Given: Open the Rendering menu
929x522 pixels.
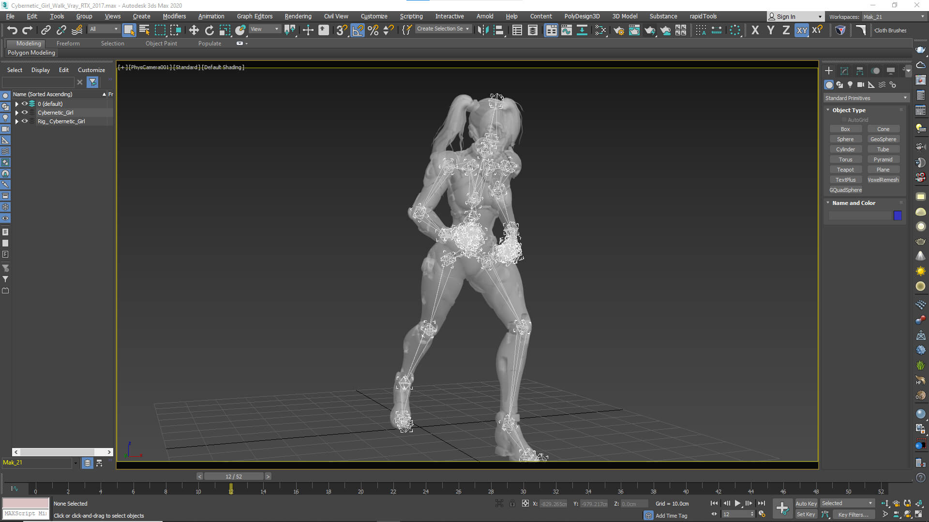Looking at the screenshot, I should [x=298, y=16].
